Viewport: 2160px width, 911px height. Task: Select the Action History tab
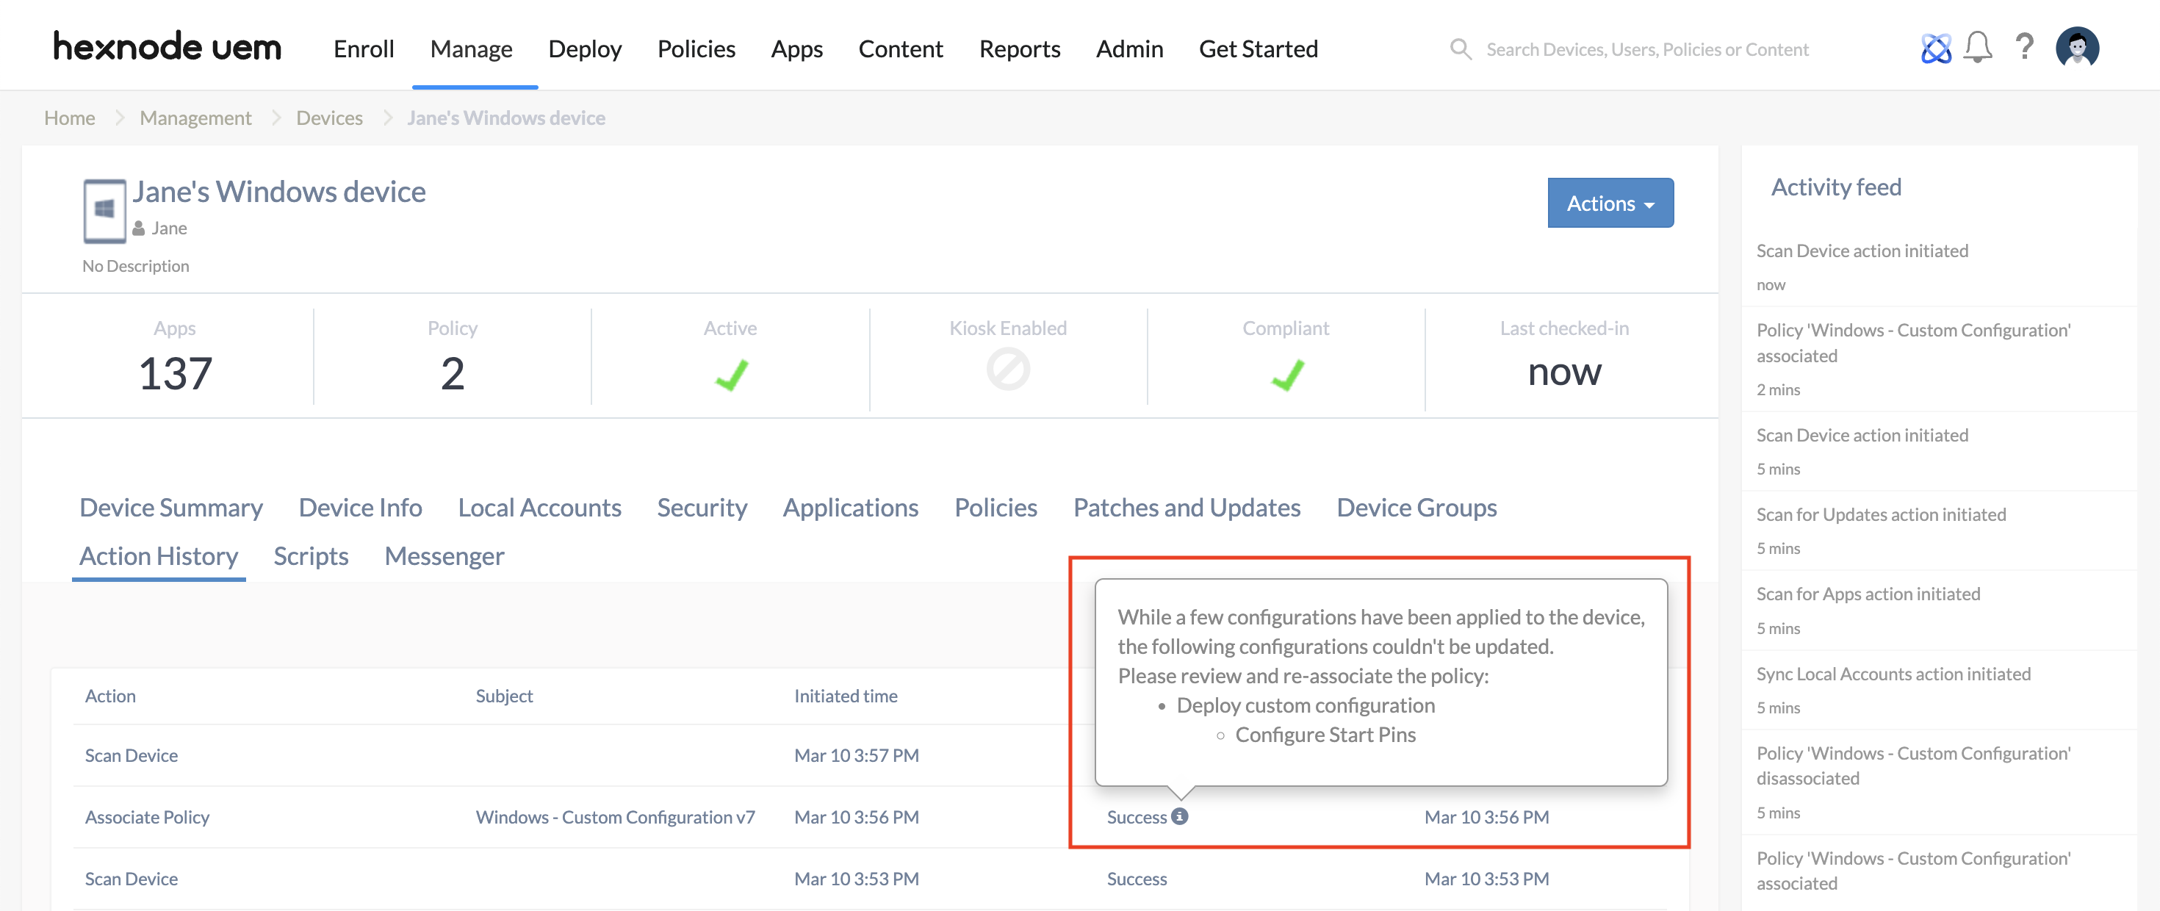(x=159, y=556)
